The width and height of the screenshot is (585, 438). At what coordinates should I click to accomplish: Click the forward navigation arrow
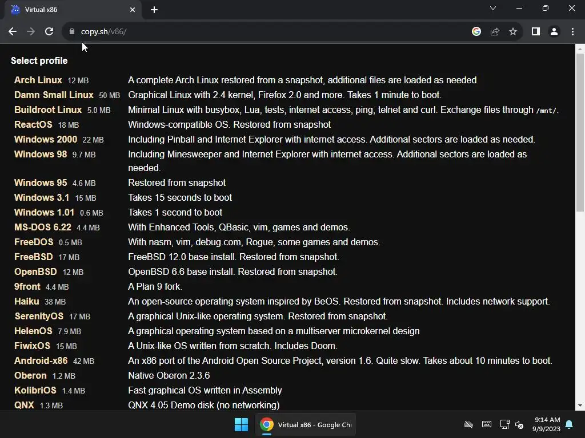[x=31, y=32]
